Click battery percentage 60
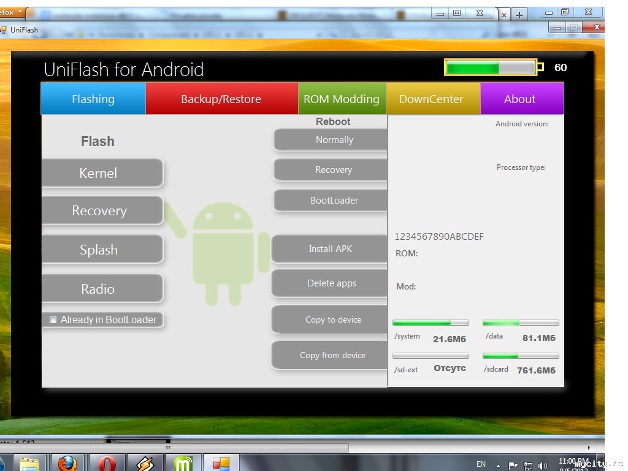Viewport: 628px width, 471px height. pos(561,67)
